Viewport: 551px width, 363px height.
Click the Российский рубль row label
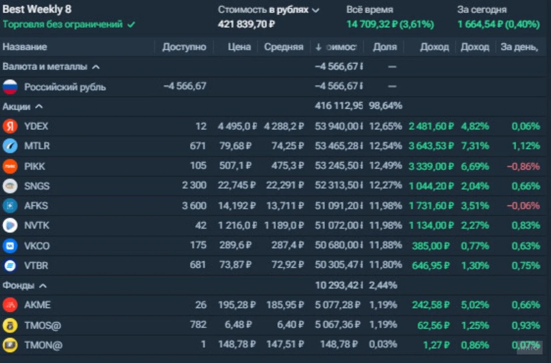click(65, 87)
